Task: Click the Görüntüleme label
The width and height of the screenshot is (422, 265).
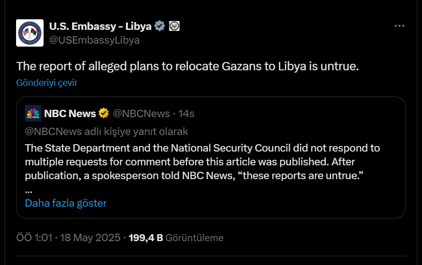Action: (194, 238)
